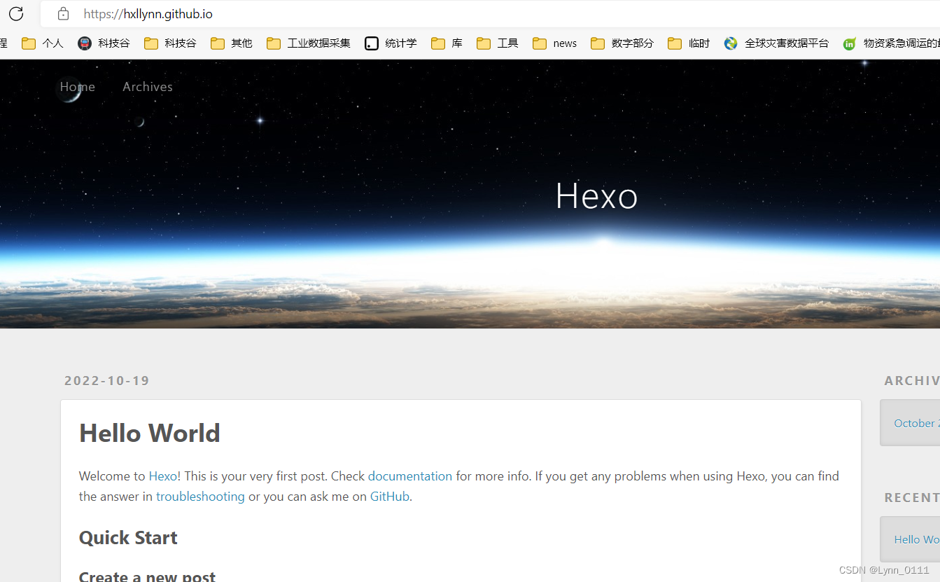Screen dimensions: 940x582
Task: Open the 科技谷 bookmark with round logo
Action: 104,43
